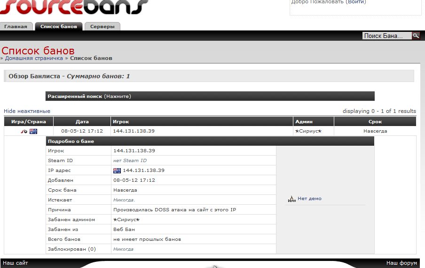Click the Steam ID label
The width and height of the screenshot is (425, 268).
[x=61, y=161]
